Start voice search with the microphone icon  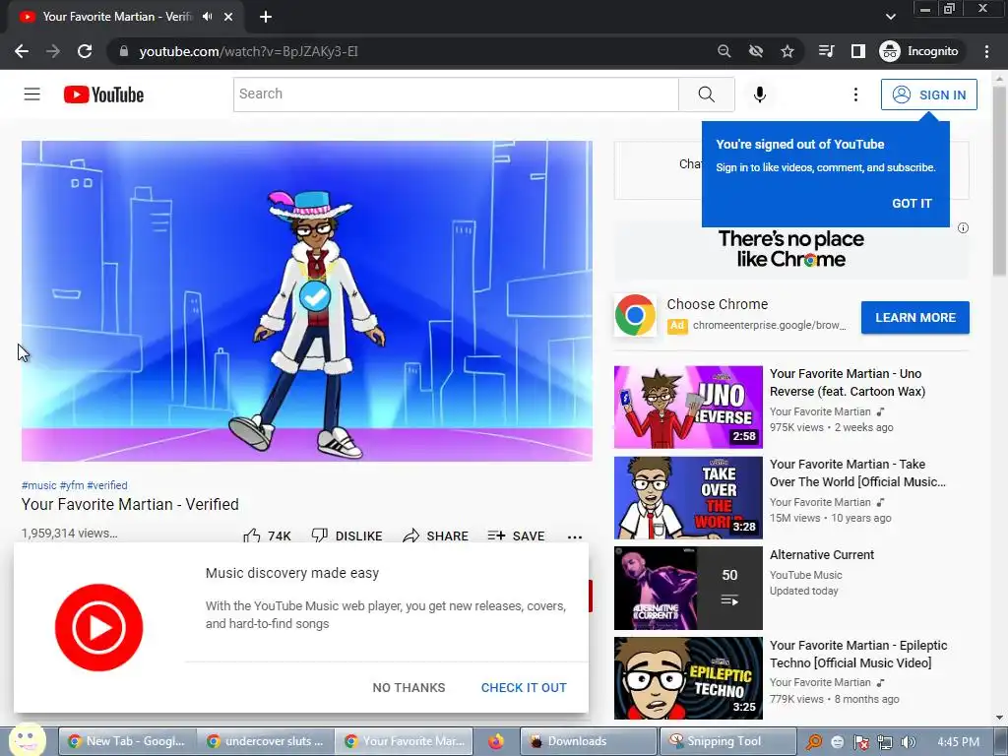[759, 94]
